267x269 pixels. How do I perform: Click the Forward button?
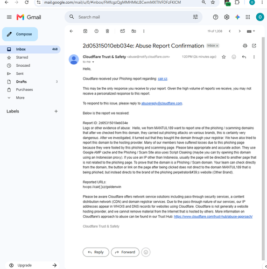125,252
